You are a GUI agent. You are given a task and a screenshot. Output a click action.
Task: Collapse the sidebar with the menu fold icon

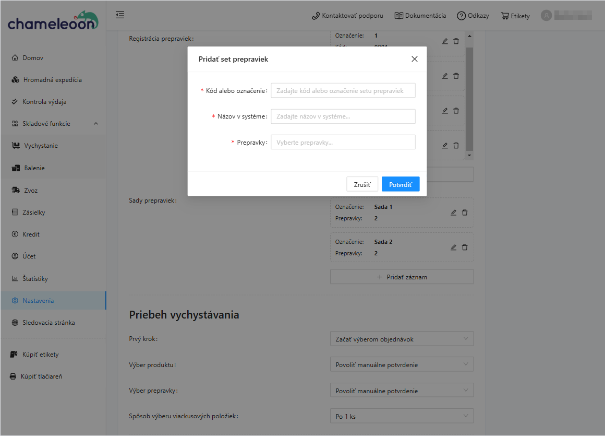120,15
